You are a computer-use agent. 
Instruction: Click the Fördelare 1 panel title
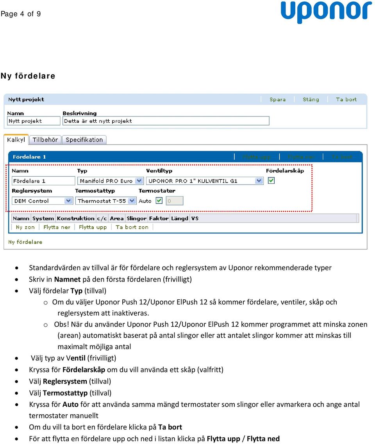[x=29, y=157]
